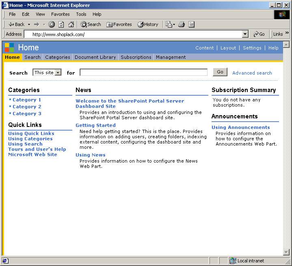The height and width of the screenshot is (266, 292).
Task: Open the Tools menu
Action: click(81, 14)
